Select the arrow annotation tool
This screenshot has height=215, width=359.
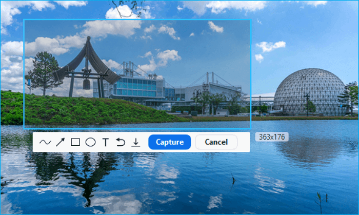60,142
